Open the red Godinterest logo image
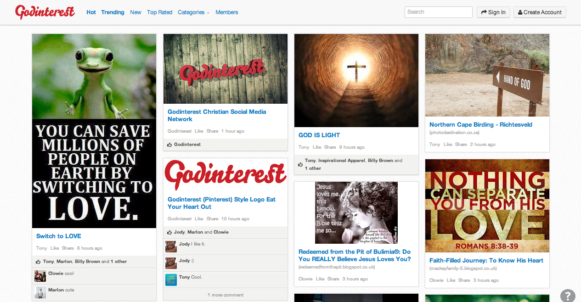This screenshot has height=302, width=581. [226, 175]
